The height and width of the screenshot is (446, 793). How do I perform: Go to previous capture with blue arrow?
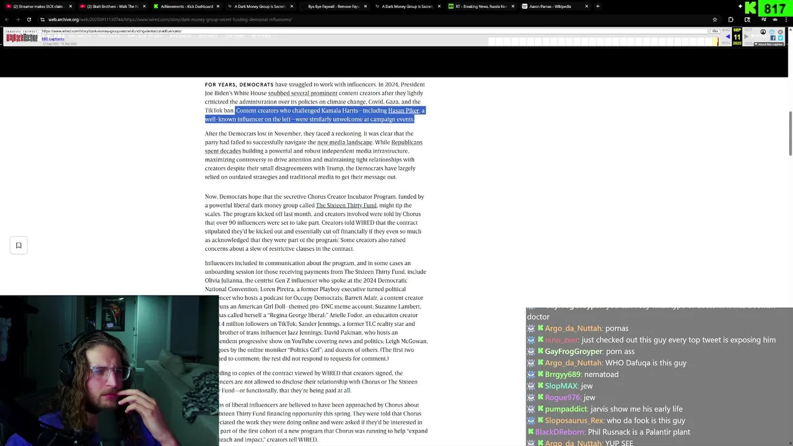pos(728,37)
